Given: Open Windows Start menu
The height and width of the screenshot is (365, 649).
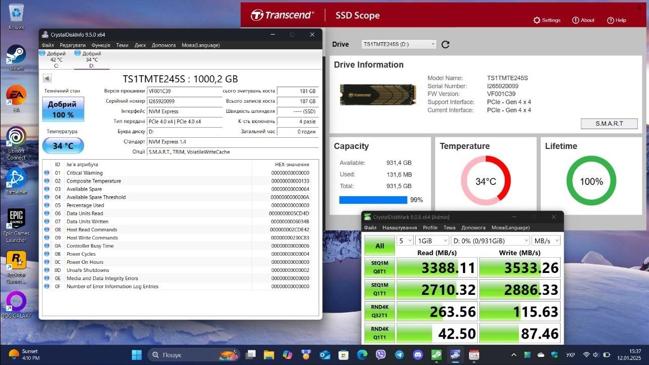Looking at the screenshot, I should [137, 354].
